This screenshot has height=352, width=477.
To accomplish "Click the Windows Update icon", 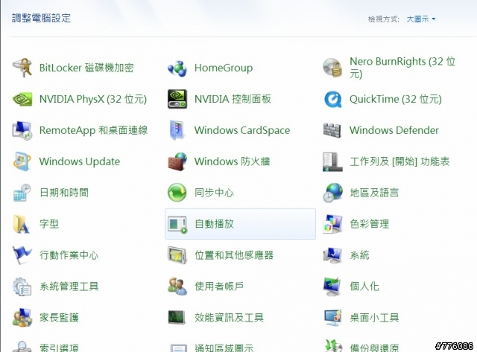I will click(x=22, y=161).
